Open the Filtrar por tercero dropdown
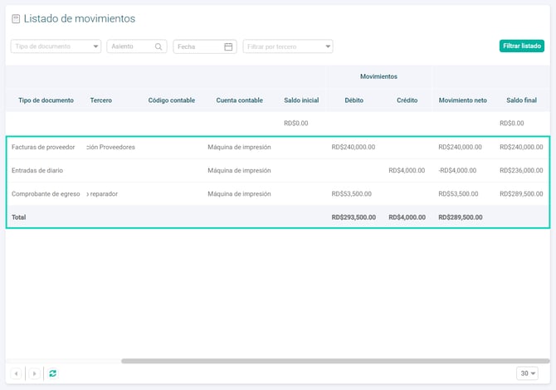Screen dimensions: 556x390 tap(288, 46)
